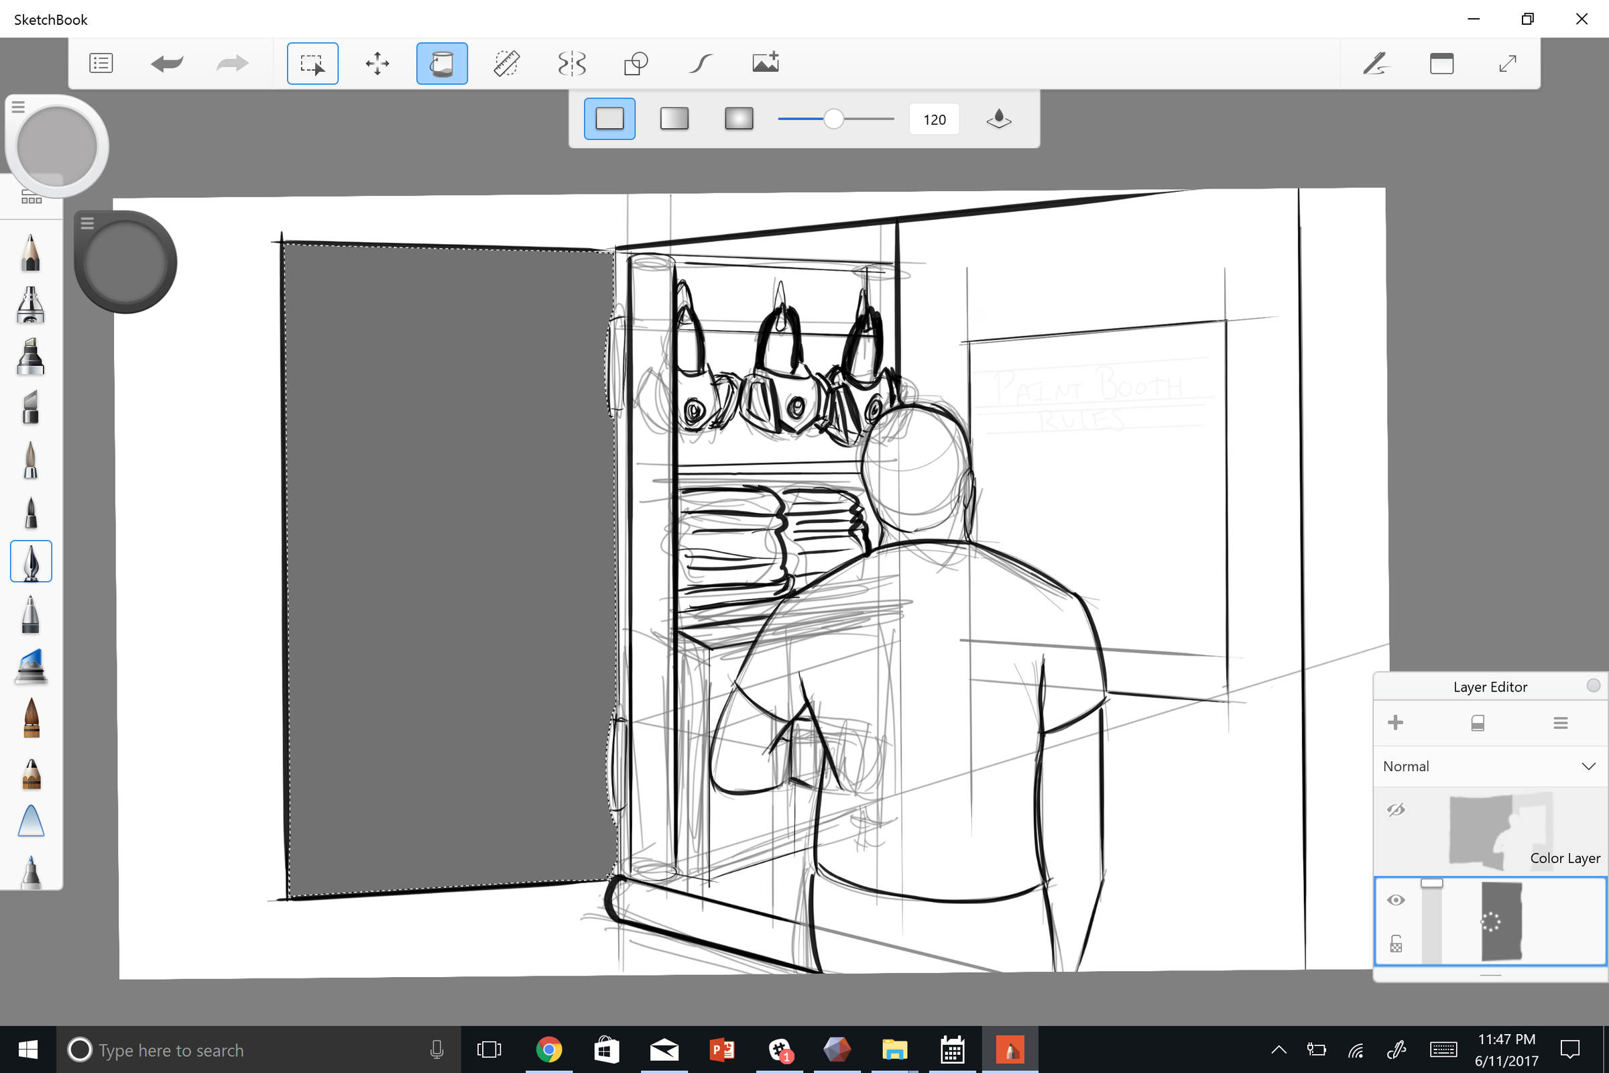Select the radial gradient fill mode
This screenshot has width=1609, height=1073.
point(739,119)
